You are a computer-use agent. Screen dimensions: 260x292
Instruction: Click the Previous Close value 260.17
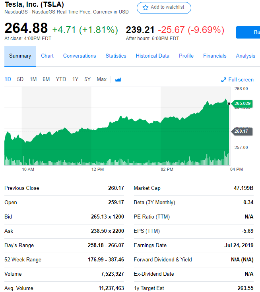116,188
